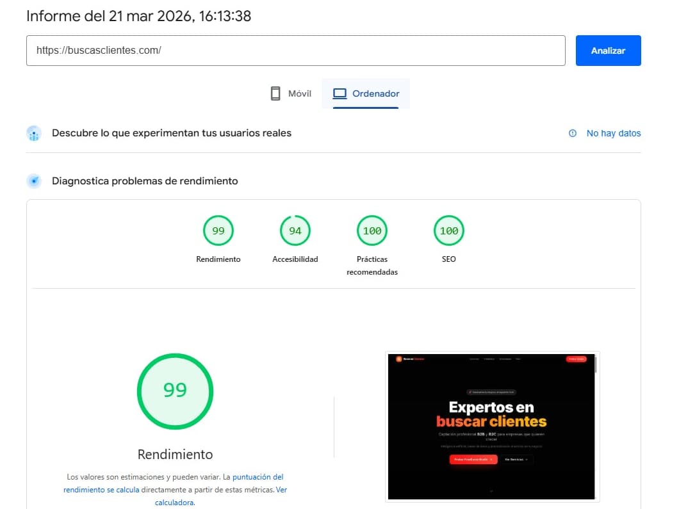The image size is (679, 509).
Task: Click the Accesibilidad label
Action: [295, 259]
